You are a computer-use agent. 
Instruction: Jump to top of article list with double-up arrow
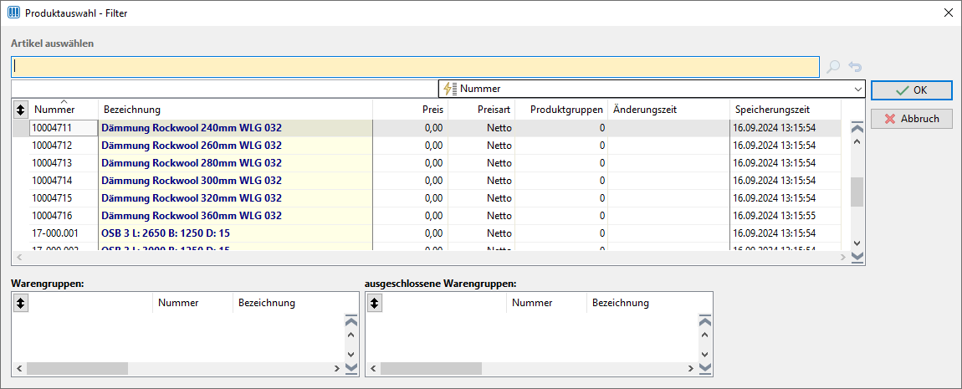tap(857, 128)
